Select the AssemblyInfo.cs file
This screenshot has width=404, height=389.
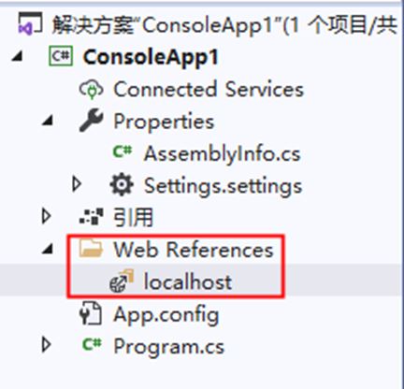tap(222, 153)
